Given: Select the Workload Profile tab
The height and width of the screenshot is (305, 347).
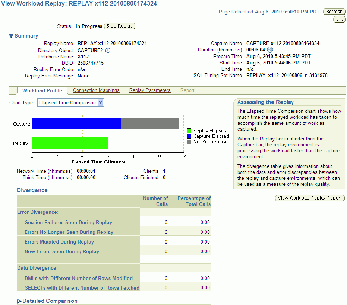Looking at the screenshot, I should [42, 90].
